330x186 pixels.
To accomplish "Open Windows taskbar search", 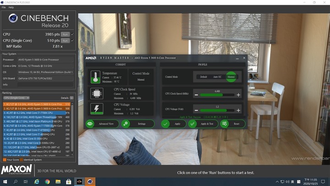I will (16, 181).
